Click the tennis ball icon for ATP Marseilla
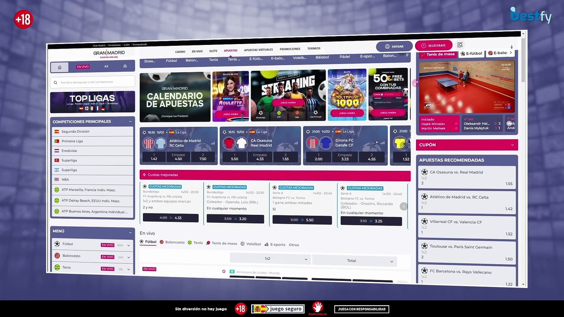 (57, 190)
